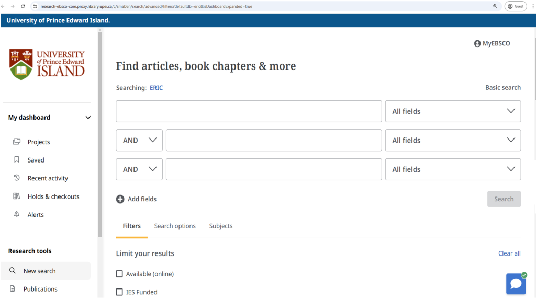
Task: Open the Publications document icon
Action: click(x=13, y=289)
